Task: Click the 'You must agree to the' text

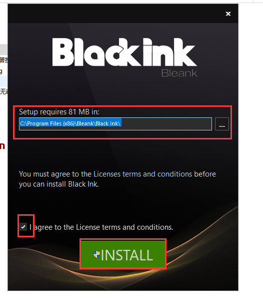Action: 55,174
